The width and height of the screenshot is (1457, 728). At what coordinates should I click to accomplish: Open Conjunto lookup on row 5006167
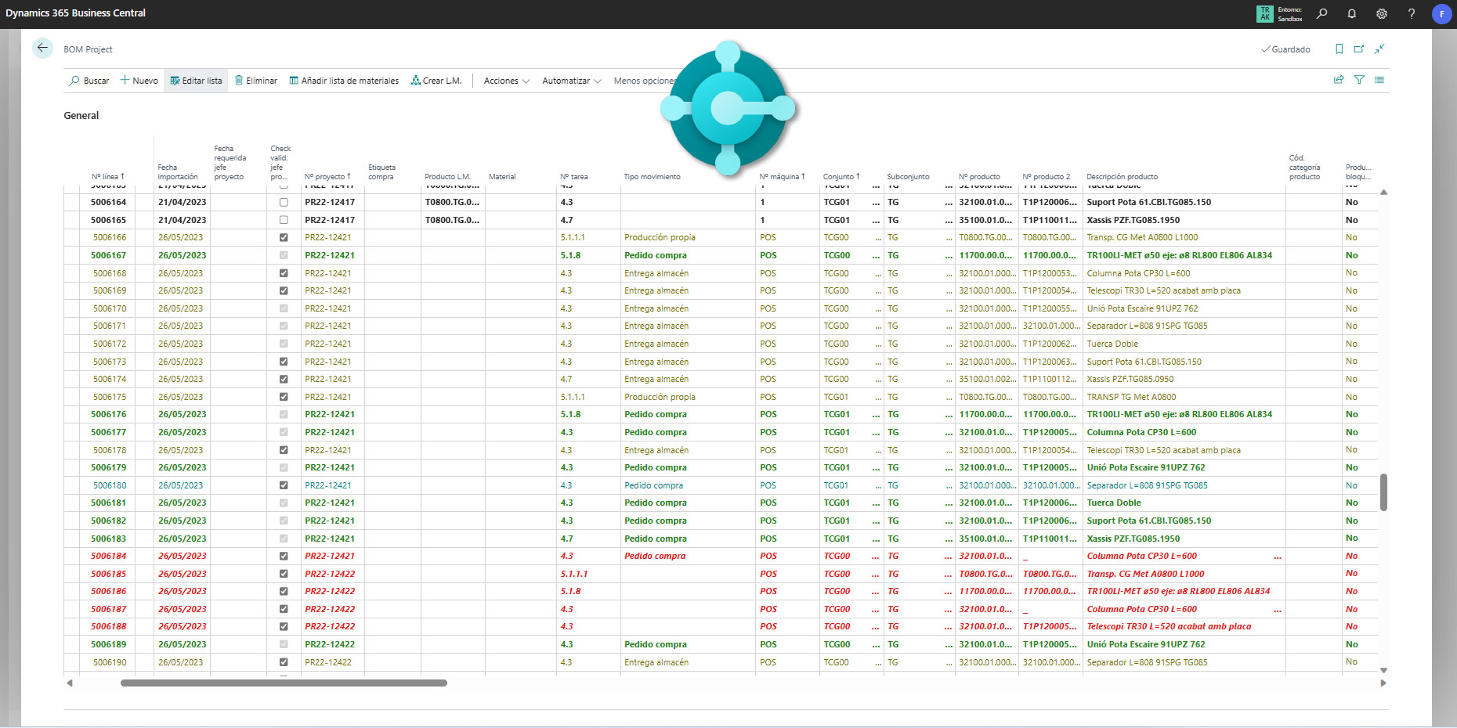pyautogui.click(x=876, y=256)
